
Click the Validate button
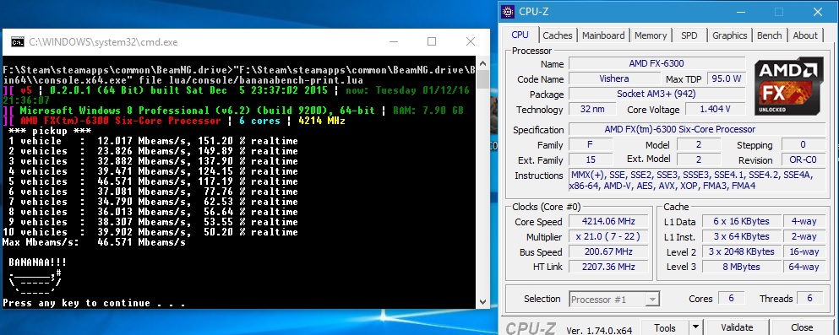[737, 327]
